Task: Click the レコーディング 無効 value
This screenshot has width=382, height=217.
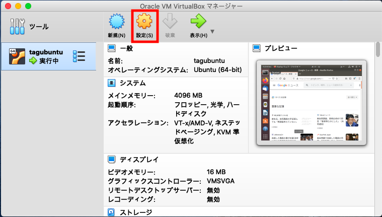Action: pos(213,199)
